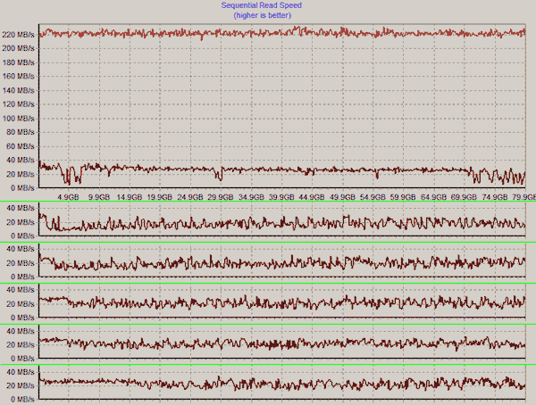The image size is (536, 405).
Task: Select the 100 MB/s y-axis label
Action: coord(19,118)
